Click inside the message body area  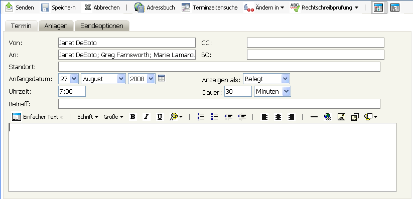click(x=202, y=157)
